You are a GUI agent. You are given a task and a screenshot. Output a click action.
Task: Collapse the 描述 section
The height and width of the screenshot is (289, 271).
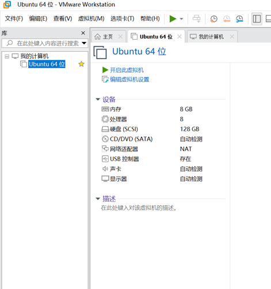pos(98,199)
